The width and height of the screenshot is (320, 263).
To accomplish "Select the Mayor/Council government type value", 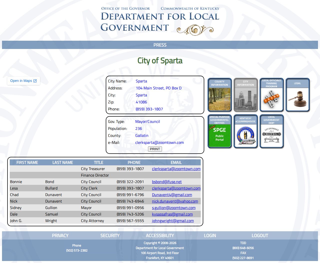I will pos(147,122).
